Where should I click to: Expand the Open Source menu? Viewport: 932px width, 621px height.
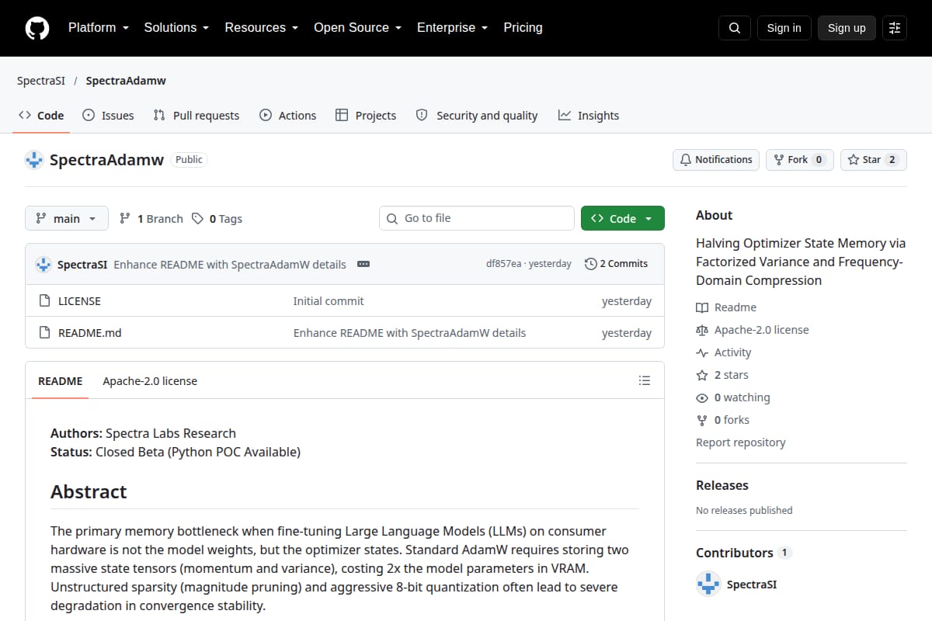click(x=357, y=28)
